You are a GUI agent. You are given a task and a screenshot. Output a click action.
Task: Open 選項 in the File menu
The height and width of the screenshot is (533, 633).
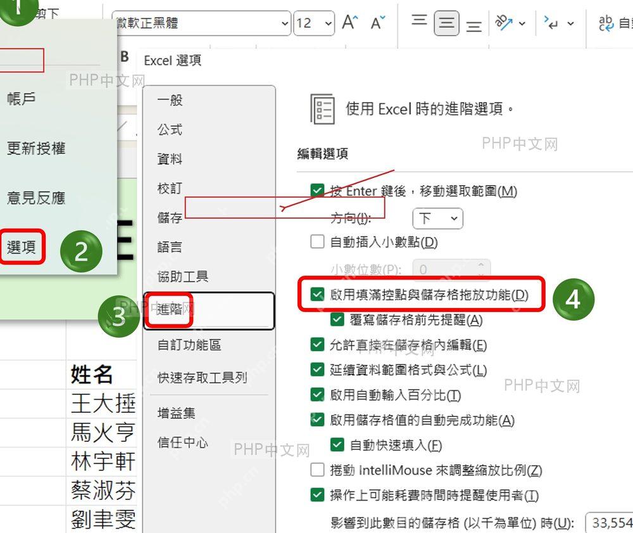[22, 247]
